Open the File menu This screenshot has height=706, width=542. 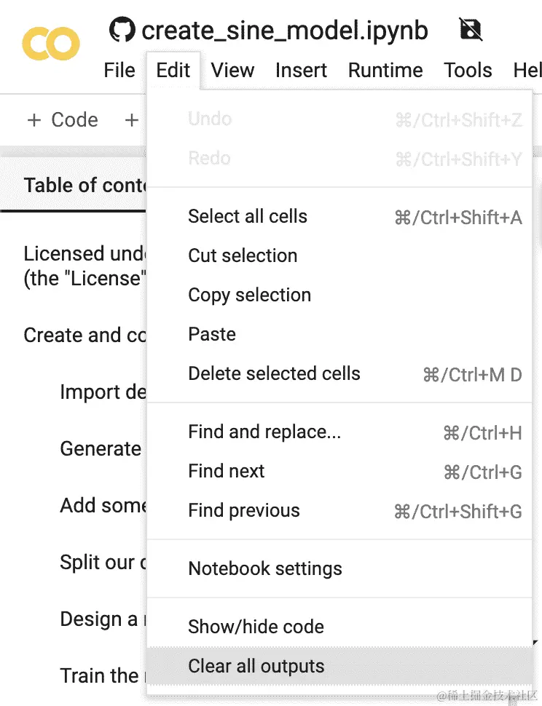(x=119, y=71)
